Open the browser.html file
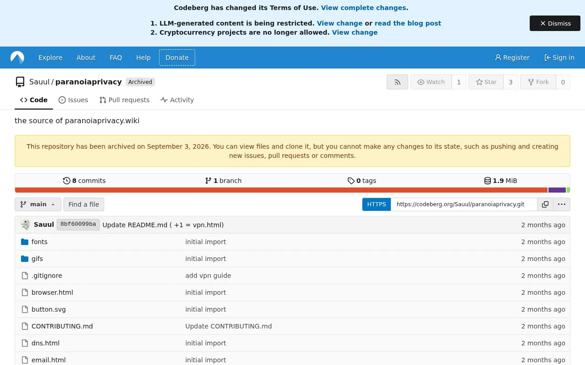The height and width of the screenshot is (365, 585). coord(52,292)
